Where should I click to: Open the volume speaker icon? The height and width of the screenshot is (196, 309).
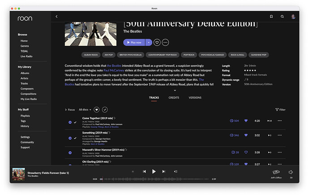[291, 172]
